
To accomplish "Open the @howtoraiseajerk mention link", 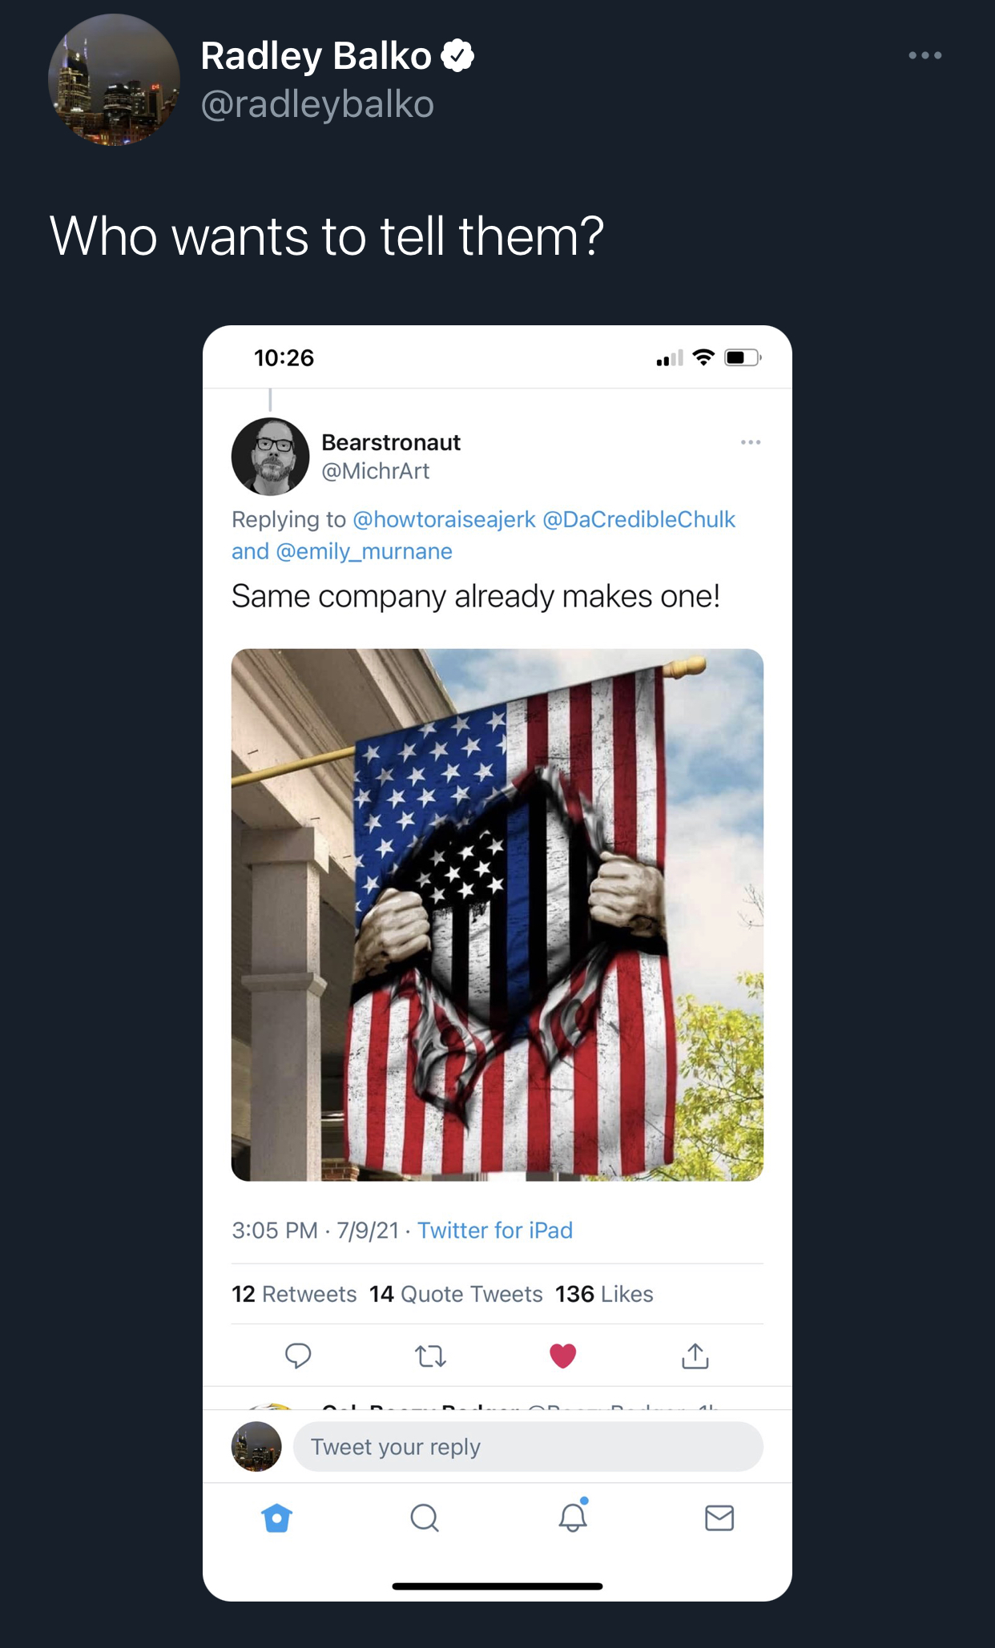I will tap(444, 520).
